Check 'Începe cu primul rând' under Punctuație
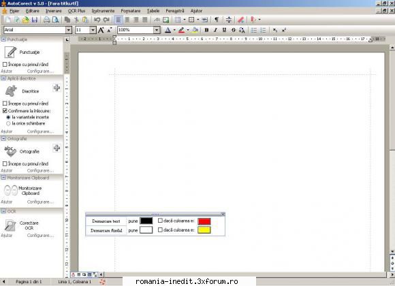395x286 pixels. tap(5, 64)
